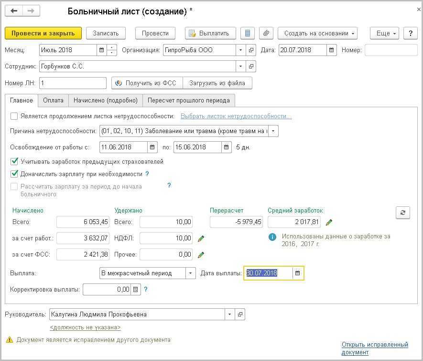Click the refresh recalculation icon
This screenshot has height=361, width=423.
(x=402, y=213)
